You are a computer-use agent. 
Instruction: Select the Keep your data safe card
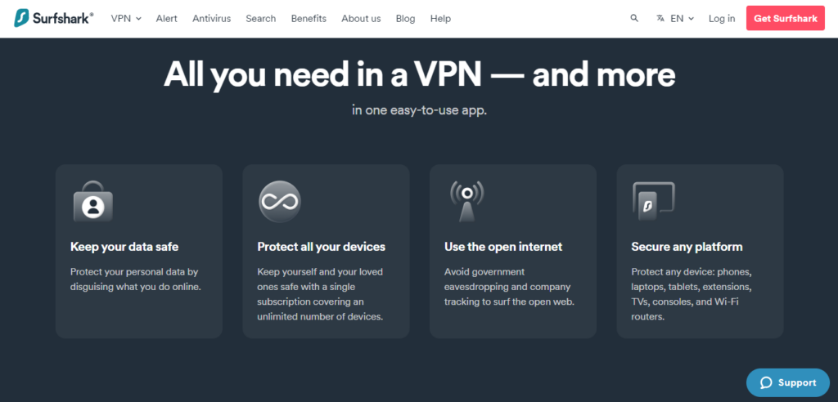(139, 251)
